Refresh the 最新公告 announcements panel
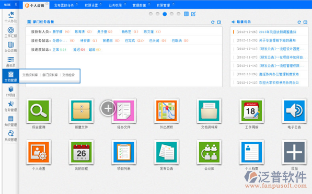Screen dimensions: 312x194 click(x=299, y=22)
